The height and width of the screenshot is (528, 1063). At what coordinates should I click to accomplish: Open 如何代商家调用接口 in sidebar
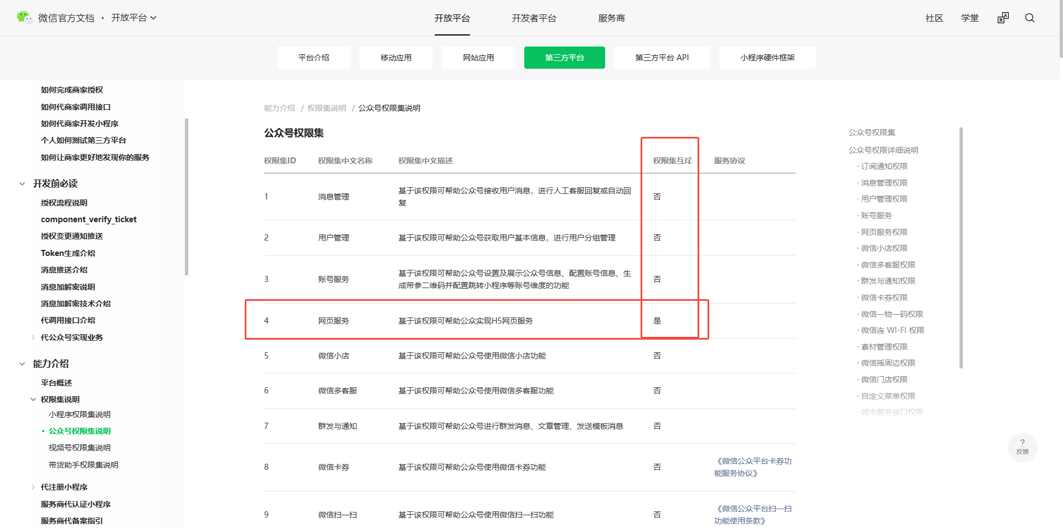76,107
